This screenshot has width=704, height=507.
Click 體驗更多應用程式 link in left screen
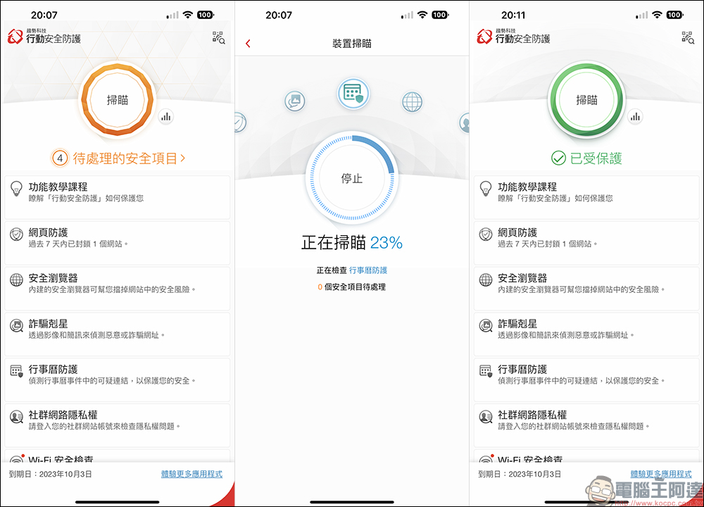point(191,474)
